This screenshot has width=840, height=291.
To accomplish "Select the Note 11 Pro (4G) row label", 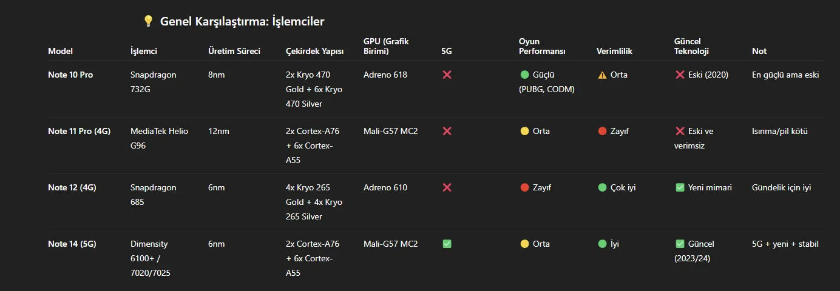I will [79, 131].
